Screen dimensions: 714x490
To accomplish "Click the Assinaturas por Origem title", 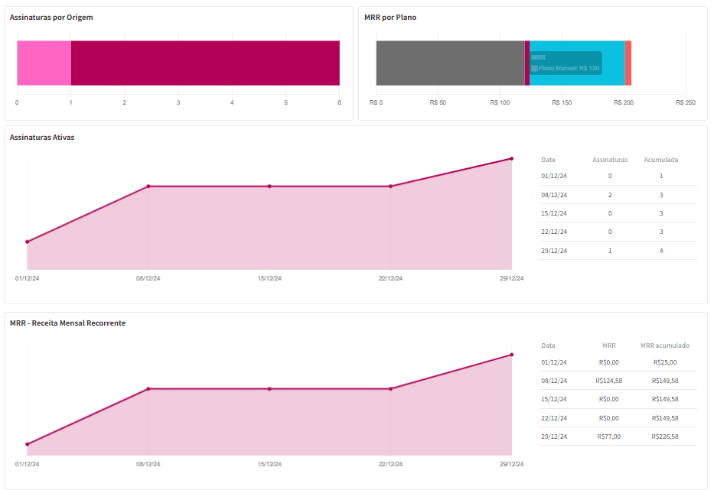I will pyautogui.click(x=51, y=18).
